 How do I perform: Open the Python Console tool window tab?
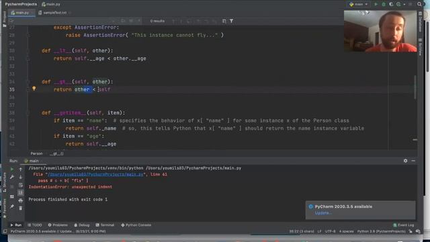[x=136, y=225]
